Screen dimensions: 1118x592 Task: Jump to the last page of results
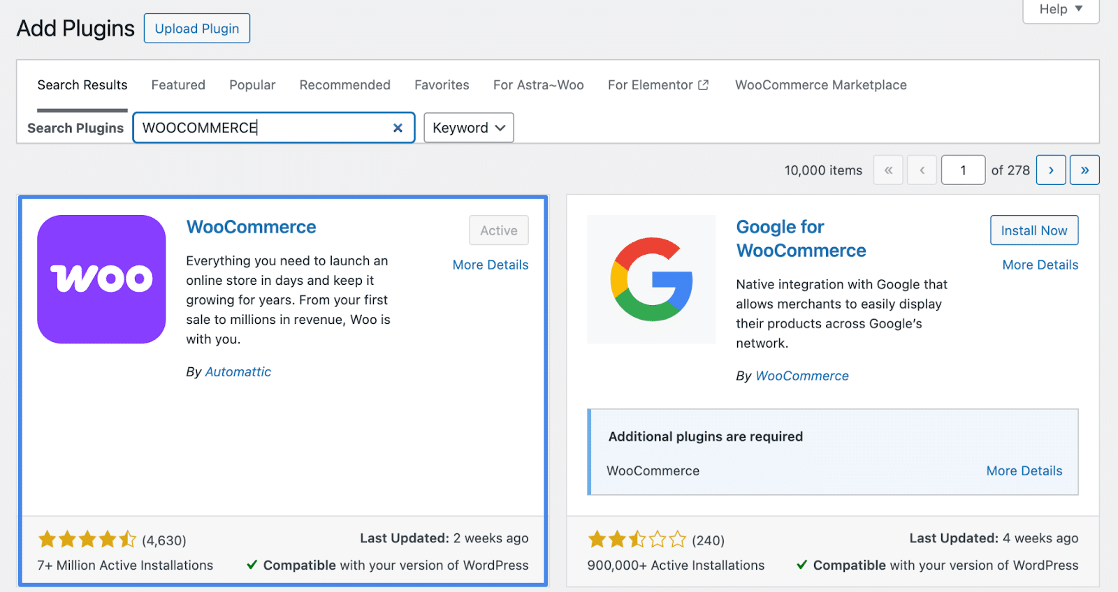pyautogui.click(x=1084, y=170)
